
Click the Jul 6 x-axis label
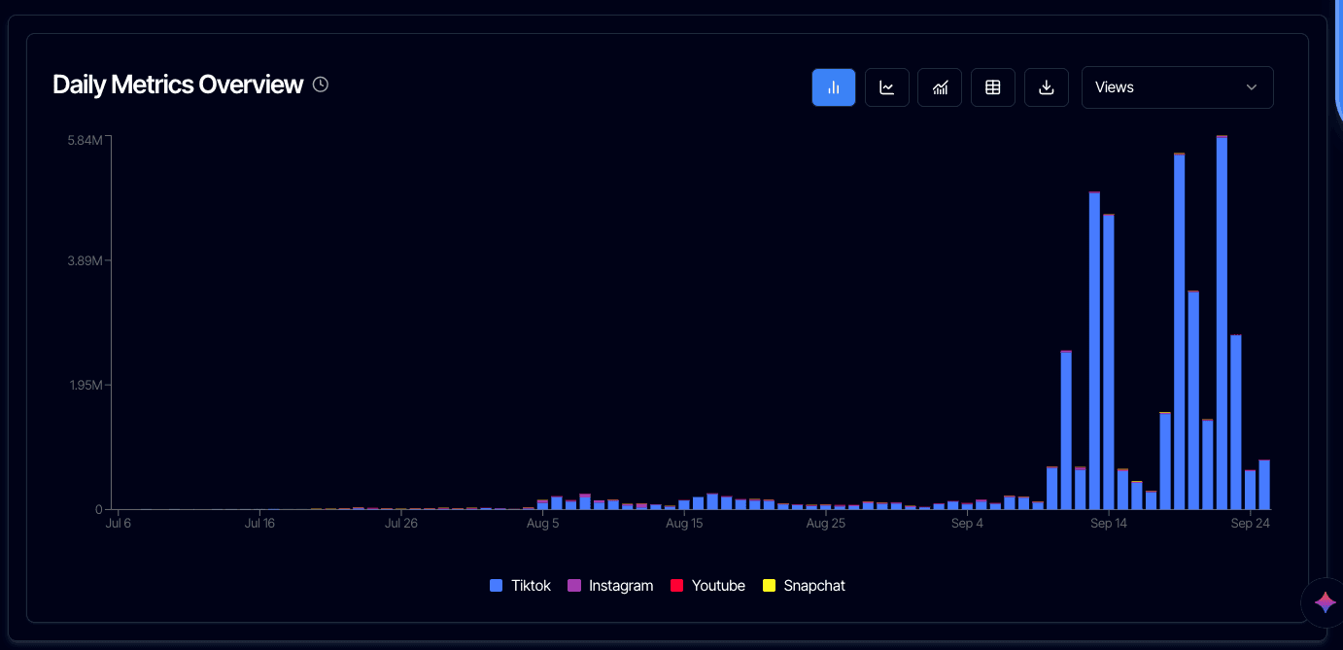click(x=119, y=523)
